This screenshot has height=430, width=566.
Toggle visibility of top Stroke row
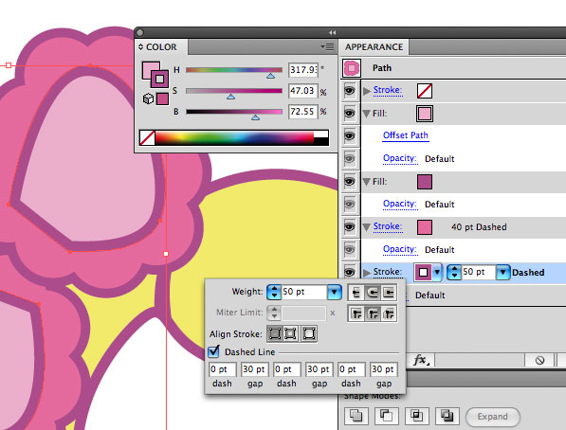pos(349,91)
